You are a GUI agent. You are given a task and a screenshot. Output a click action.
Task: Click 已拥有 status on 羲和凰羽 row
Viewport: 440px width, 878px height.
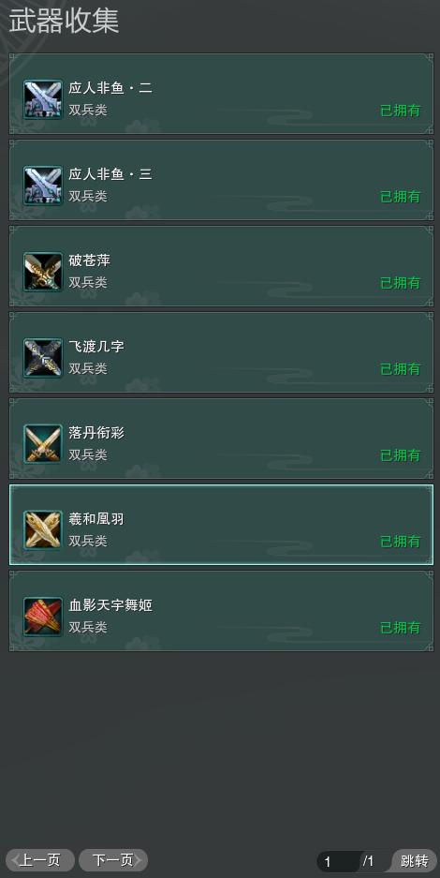401,542
